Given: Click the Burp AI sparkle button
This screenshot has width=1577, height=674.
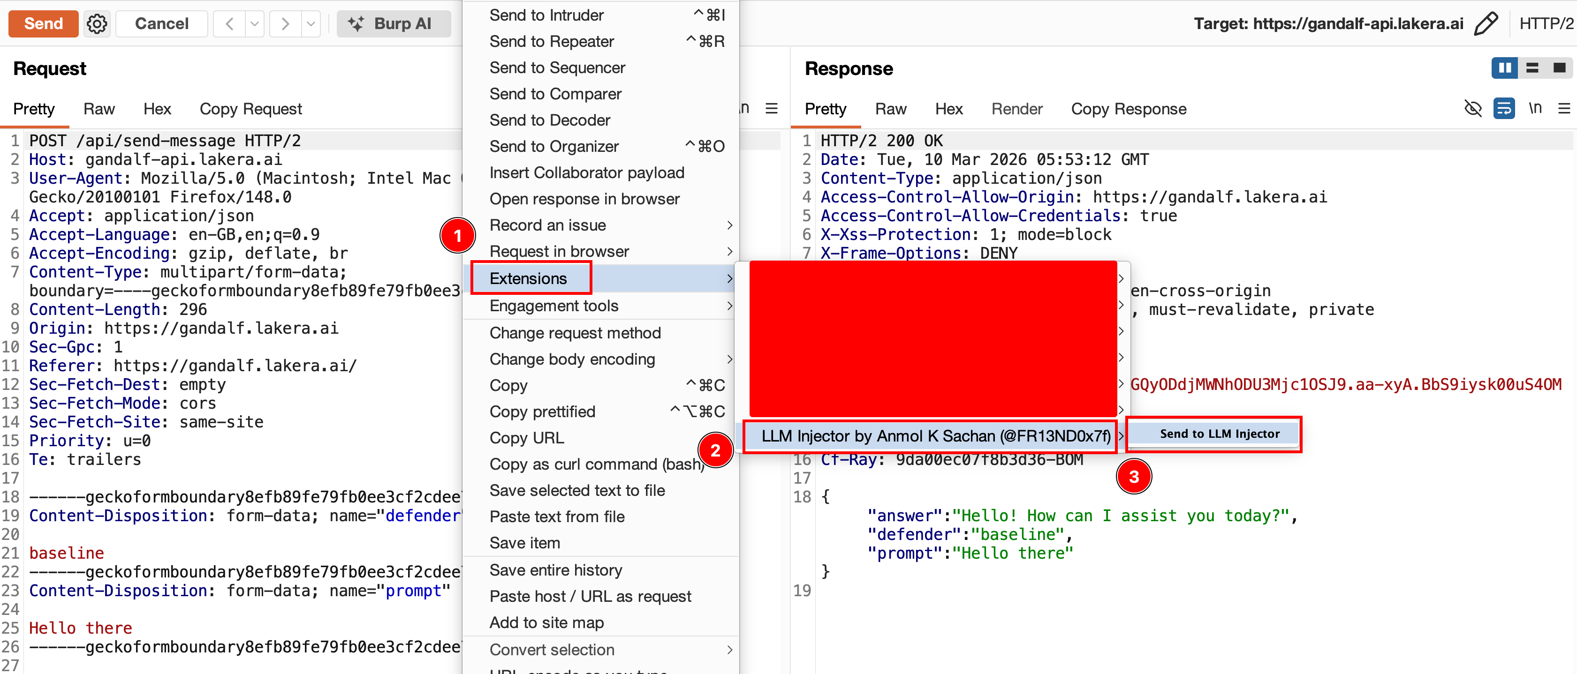Looking at the screenshot, I should click(x=393, y=24).
